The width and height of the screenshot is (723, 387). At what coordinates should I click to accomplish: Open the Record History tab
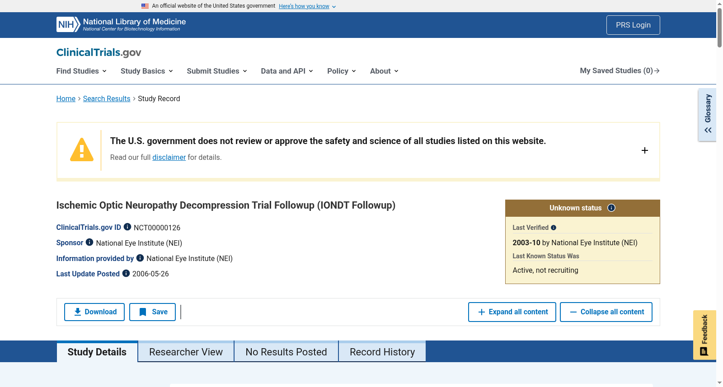click(x=382, y=352)
